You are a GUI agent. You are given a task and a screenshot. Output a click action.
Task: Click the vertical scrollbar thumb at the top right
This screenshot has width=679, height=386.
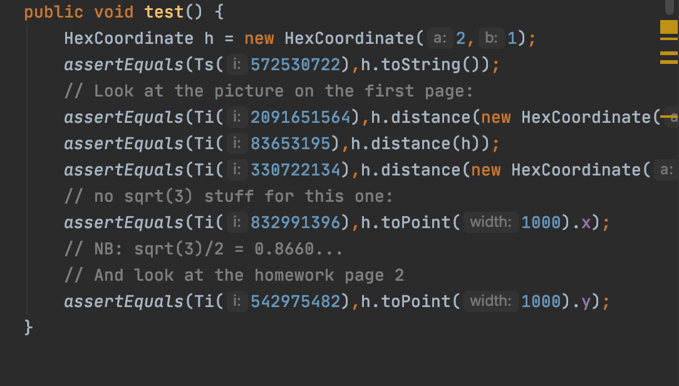[671, 7]
